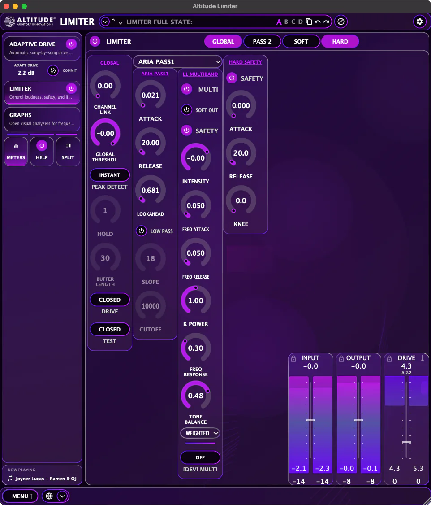Screen dimensions: 431x505
Task: Click the Channel Link knob
Action: pyautogui.click(x=105, y=86)
